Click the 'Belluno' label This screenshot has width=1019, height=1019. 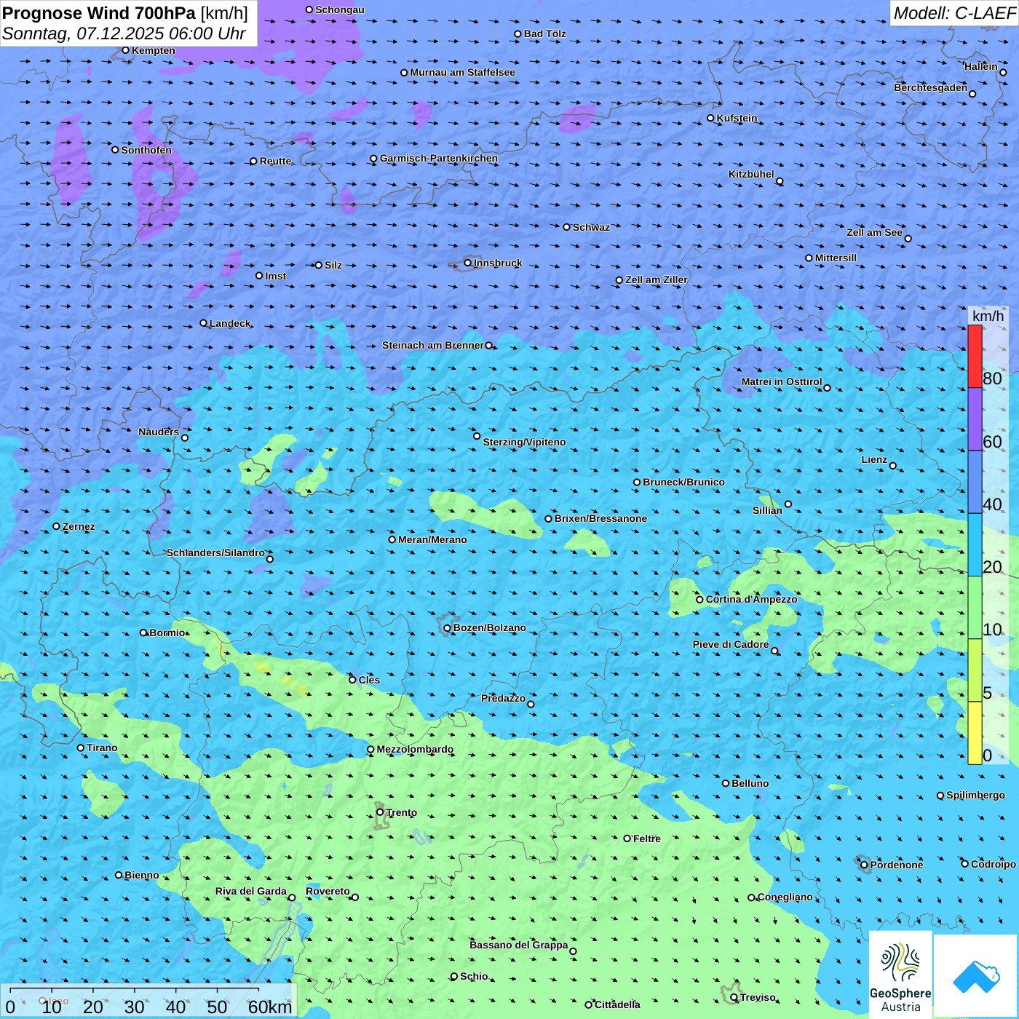click(750, 783)
